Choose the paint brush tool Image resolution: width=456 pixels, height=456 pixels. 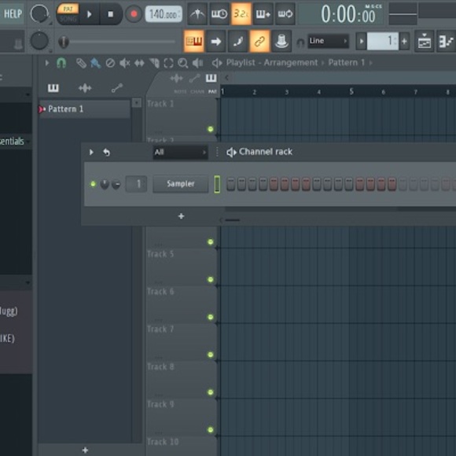[x=96, y=63]
